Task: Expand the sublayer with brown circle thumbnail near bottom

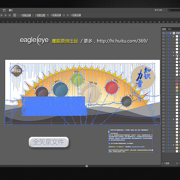Action: click(x=174, y=145)
